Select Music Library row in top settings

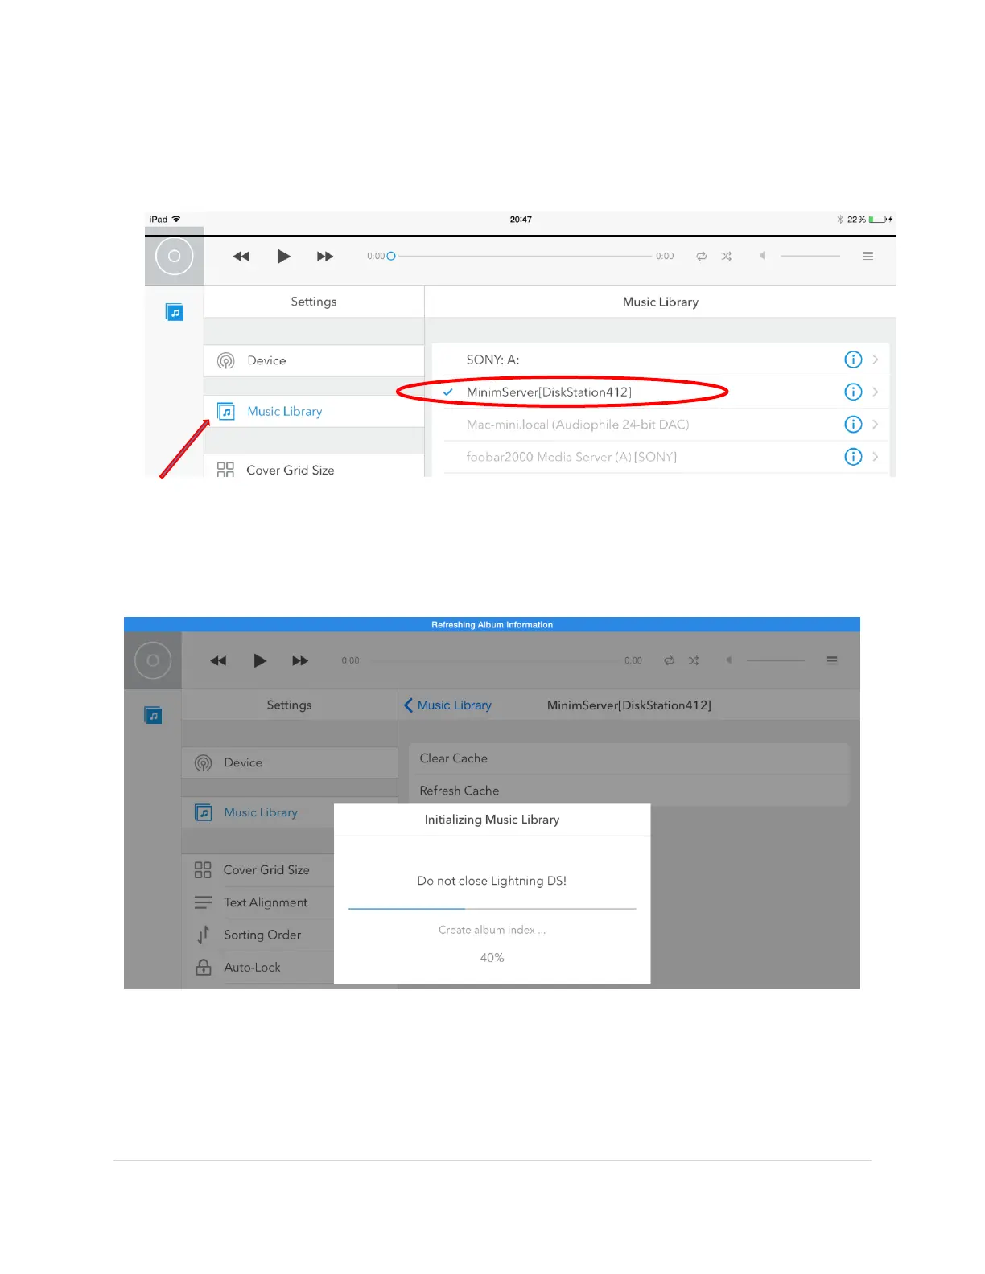pos(314,411)
